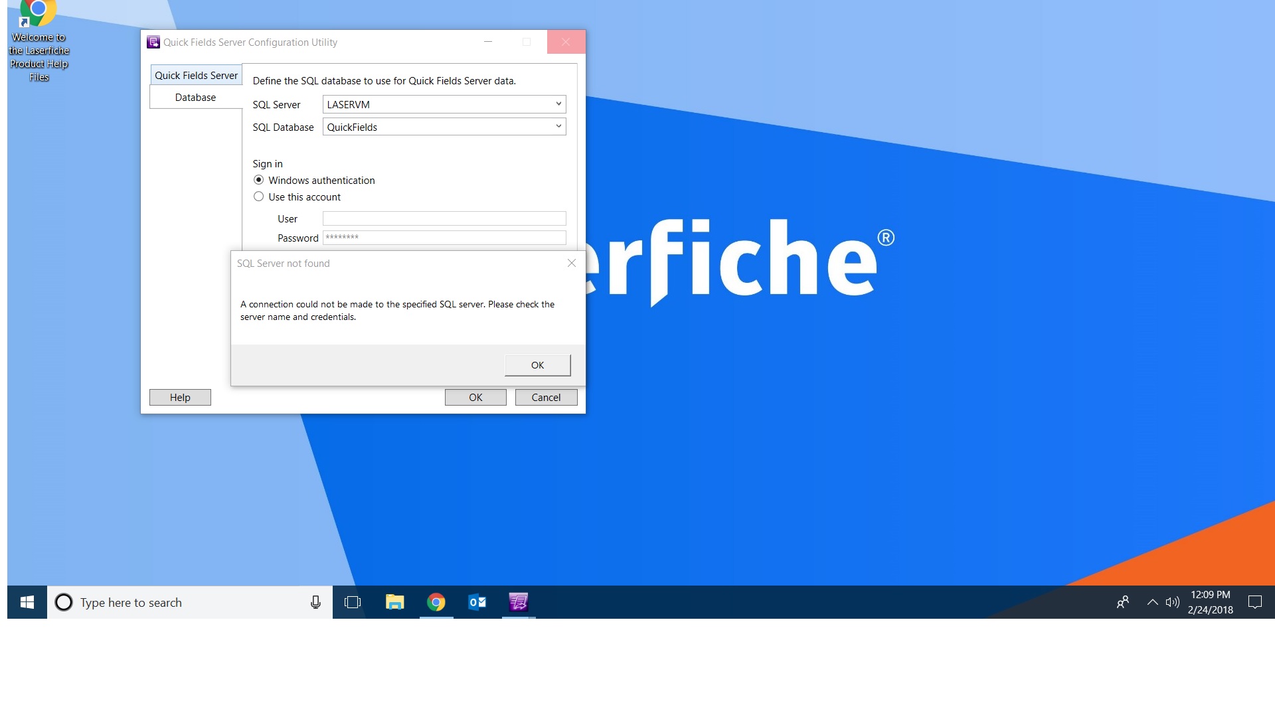Expand the SQL Database dropdown
This screenshot has width=1275, height=717.
pos(558,127)
